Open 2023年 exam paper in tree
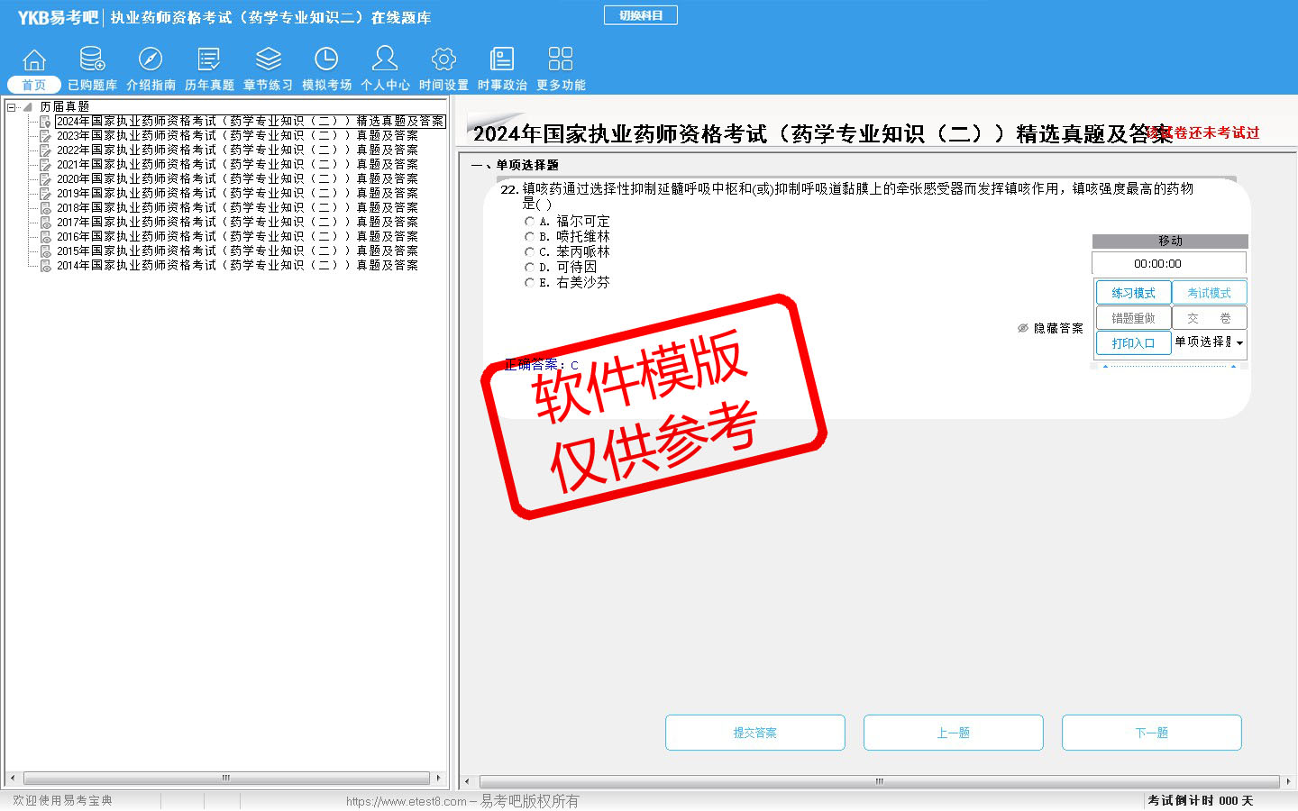This screenshot has width=1298, height=811. tap(236, 136)
